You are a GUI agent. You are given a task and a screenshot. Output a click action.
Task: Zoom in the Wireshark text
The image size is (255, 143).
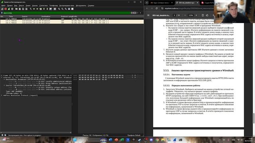59,9
